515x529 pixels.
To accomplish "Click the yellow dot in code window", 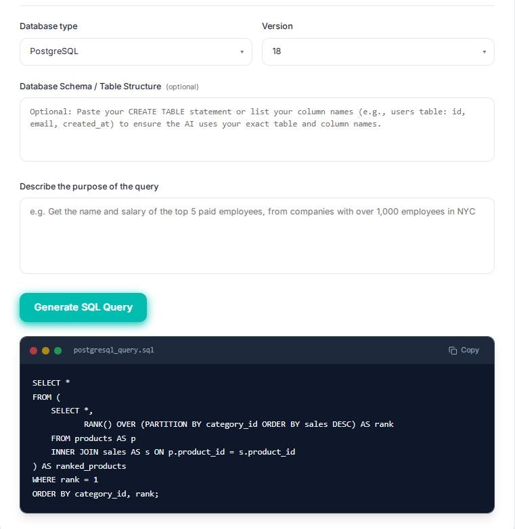I will coord(45,350).
